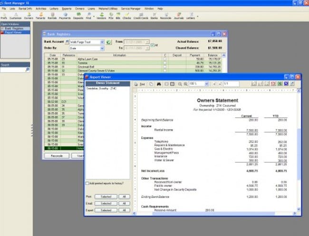Open the Credit Cards toolbar icon
Viewport: 309px width, 236px height.
141,16
